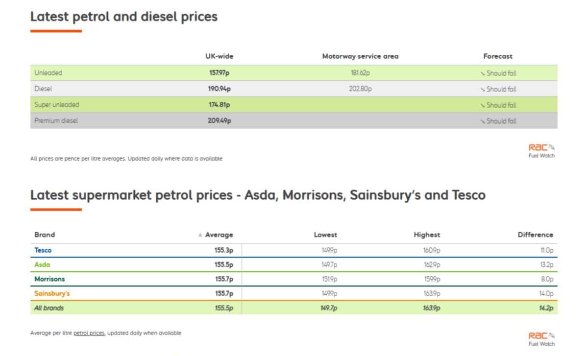This screenshot has width=588, height=356.
Task: Click the Unleaded row label
Action: point(48,73)
